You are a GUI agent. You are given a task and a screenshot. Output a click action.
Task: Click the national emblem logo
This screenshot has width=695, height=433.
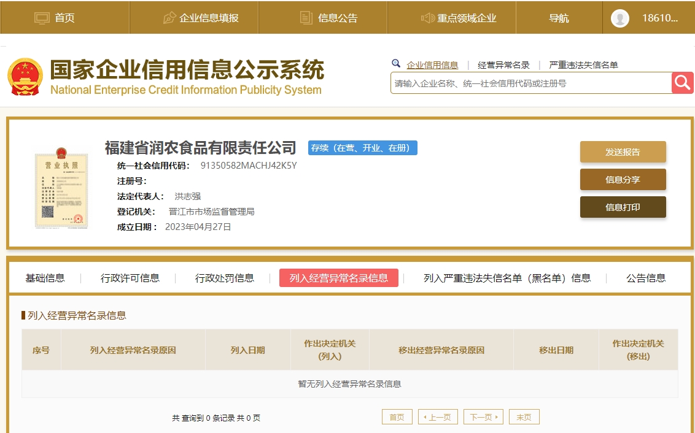coord(25,77)
